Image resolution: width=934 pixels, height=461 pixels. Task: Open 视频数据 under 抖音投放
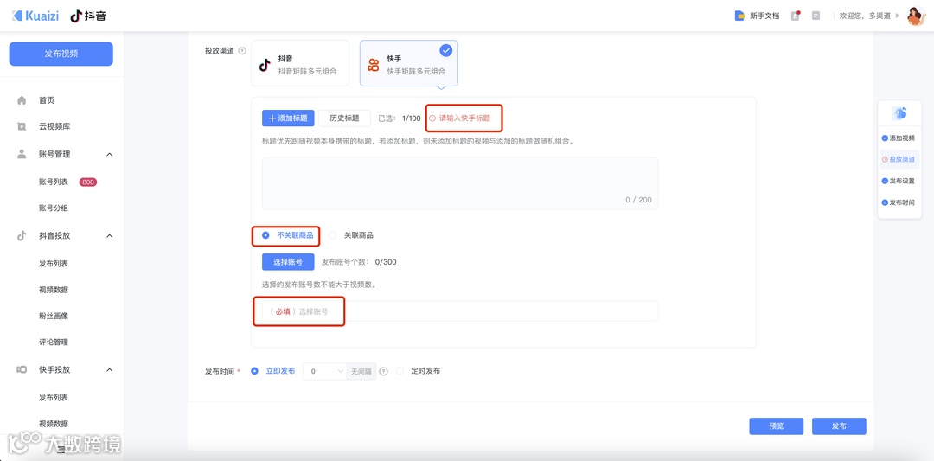click(54, 290)
